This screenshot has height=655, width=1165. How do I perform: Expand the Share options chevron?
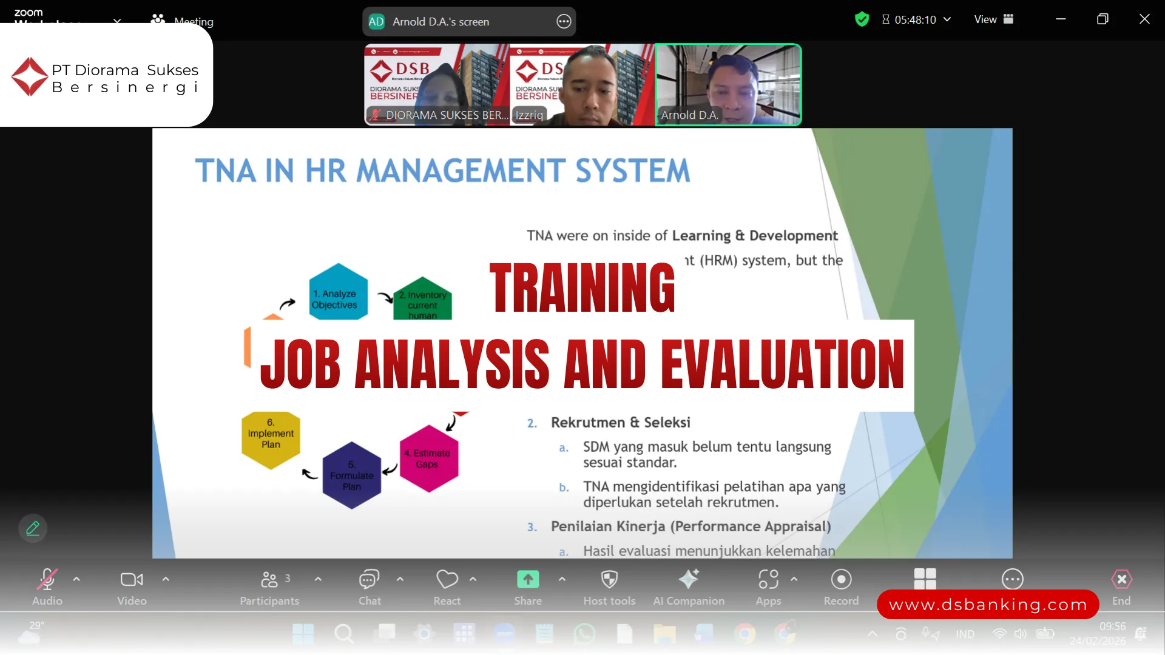562,579
